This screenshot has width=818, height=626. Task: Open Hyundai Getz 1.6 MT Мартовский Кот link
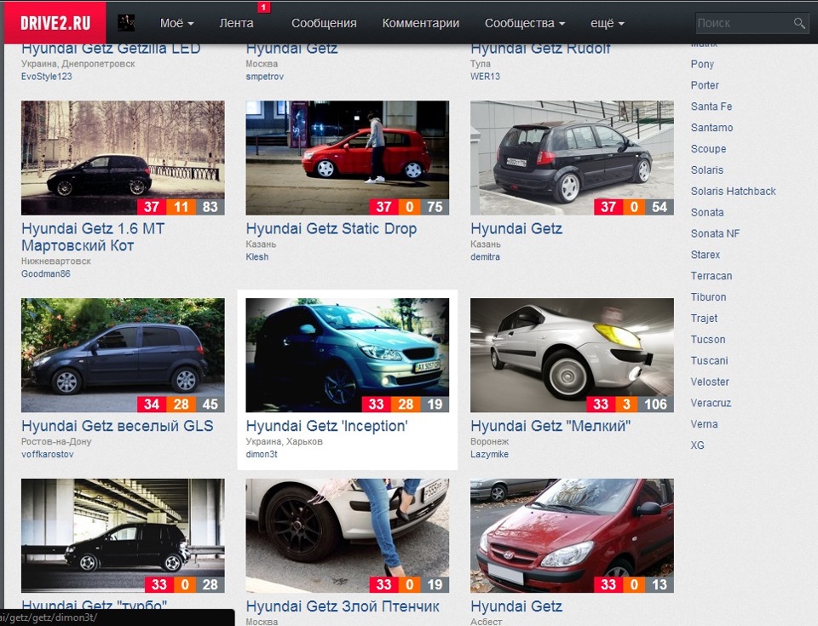[x=93, y=237]
